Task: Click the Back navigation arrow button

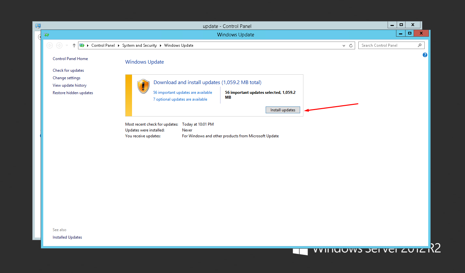Action: [x=49, y=45]
